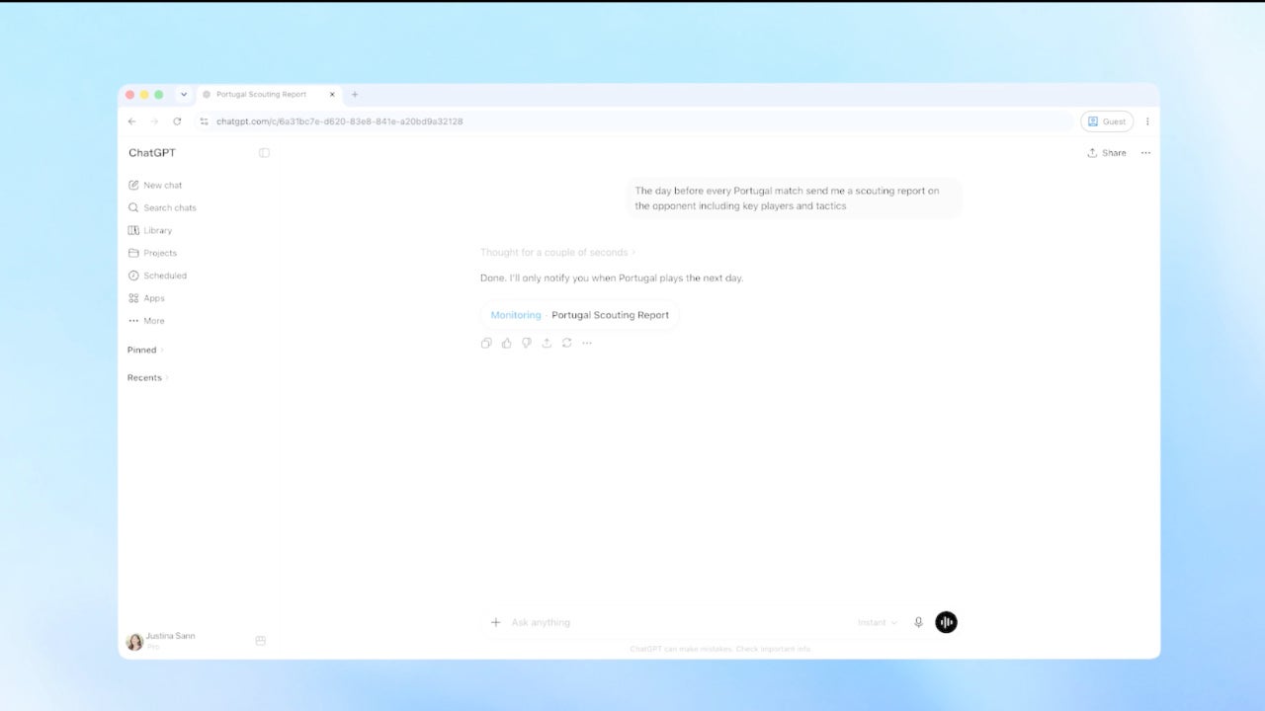Open conversation options three-dot menu at top right
The image size is (1265, 711).
pos(1145,153)
